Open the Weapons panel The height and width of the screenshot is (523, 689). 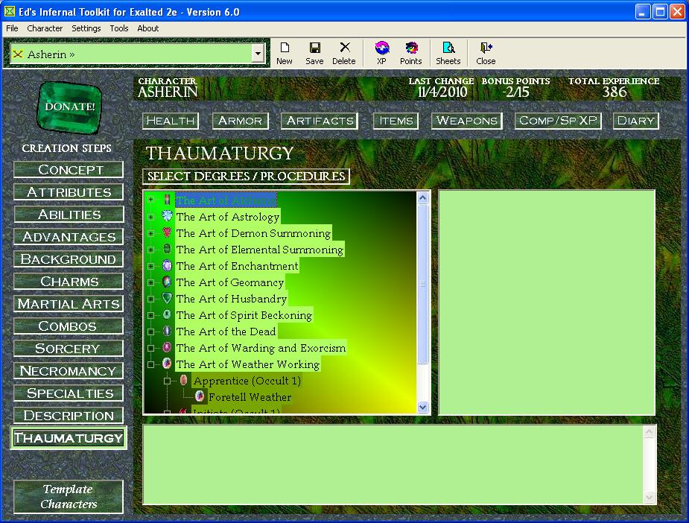tap(466, 121)
